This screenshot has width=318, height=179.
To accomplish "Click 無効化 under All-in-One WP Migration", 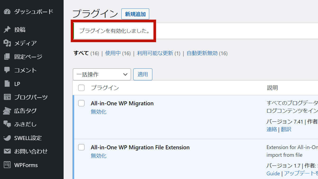I will pos(99,112).
